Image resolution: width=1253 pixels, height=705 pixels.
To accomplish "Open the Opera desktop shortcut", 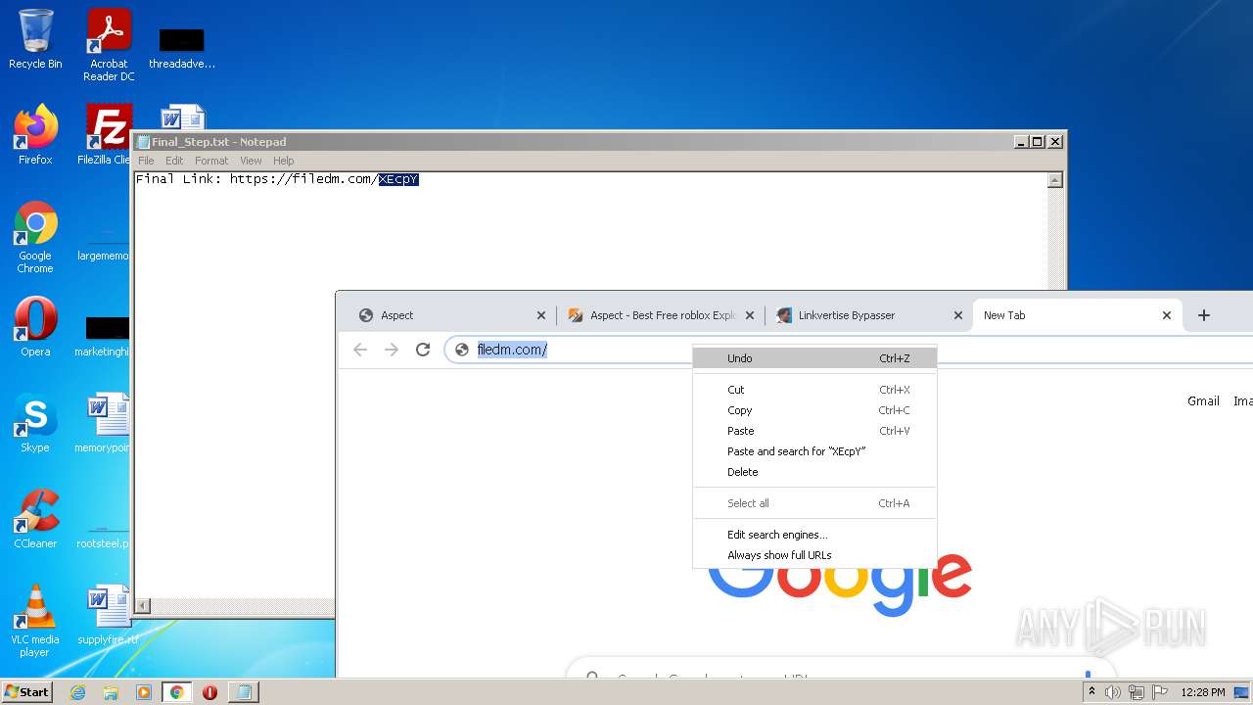I will (35, 327).
